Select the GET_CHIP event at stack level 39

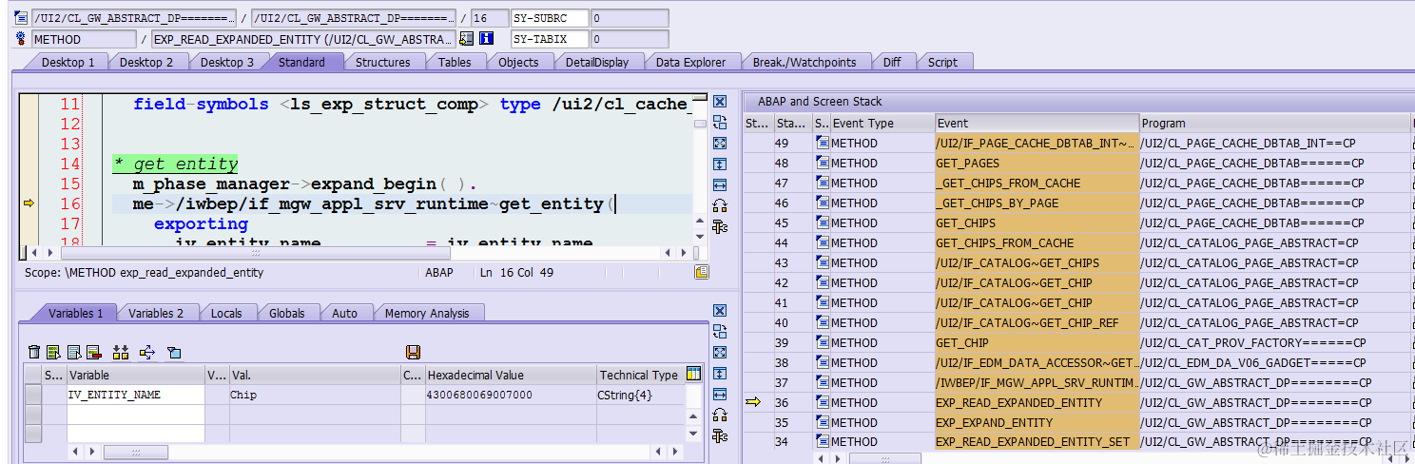1037,342
